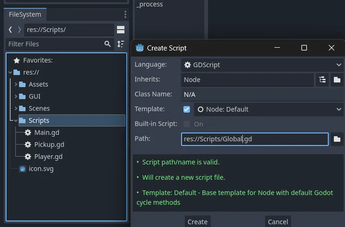Browse script file for Inherits field
This screenshot has width=345, height=227.
click(x=337, y=80)
